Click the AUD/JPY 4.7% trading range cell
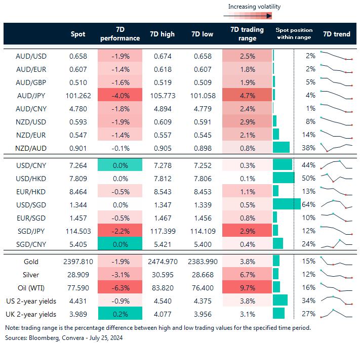Image resolution: width=360 pixels, height=343 pixels. (247, 95)
